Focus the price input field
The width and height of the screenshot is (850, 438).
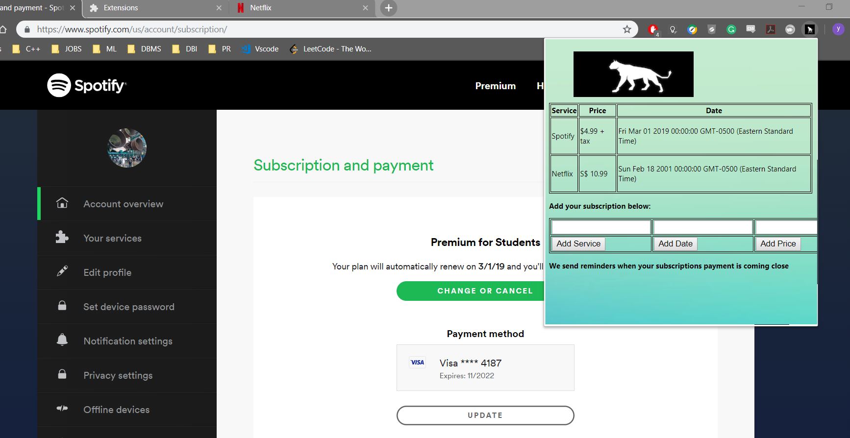pyautogui.click(x=786, y=227)
